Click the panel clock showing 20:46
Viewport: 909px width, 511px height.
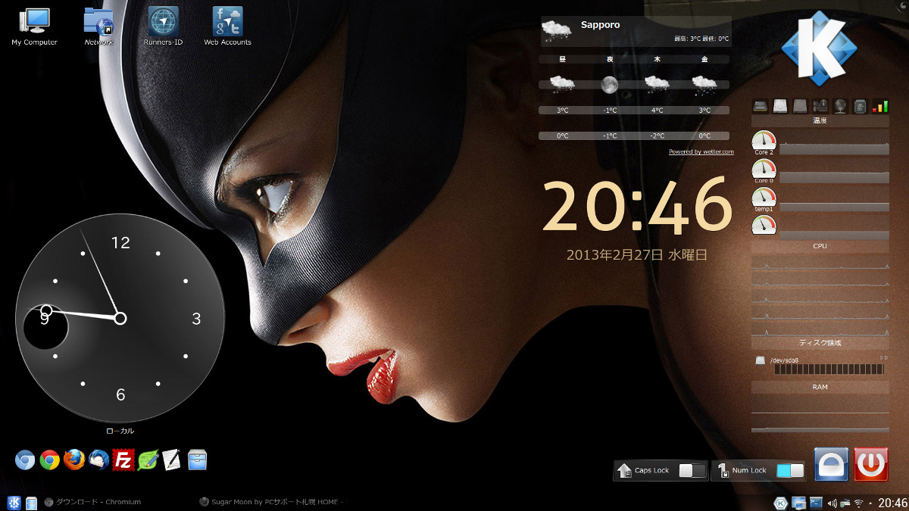click(892, 503)
